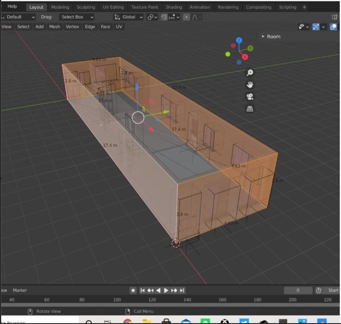Viewport: 341px width, 324px height.
Task: Toggle proportional editing button
Action: (186, 17)
